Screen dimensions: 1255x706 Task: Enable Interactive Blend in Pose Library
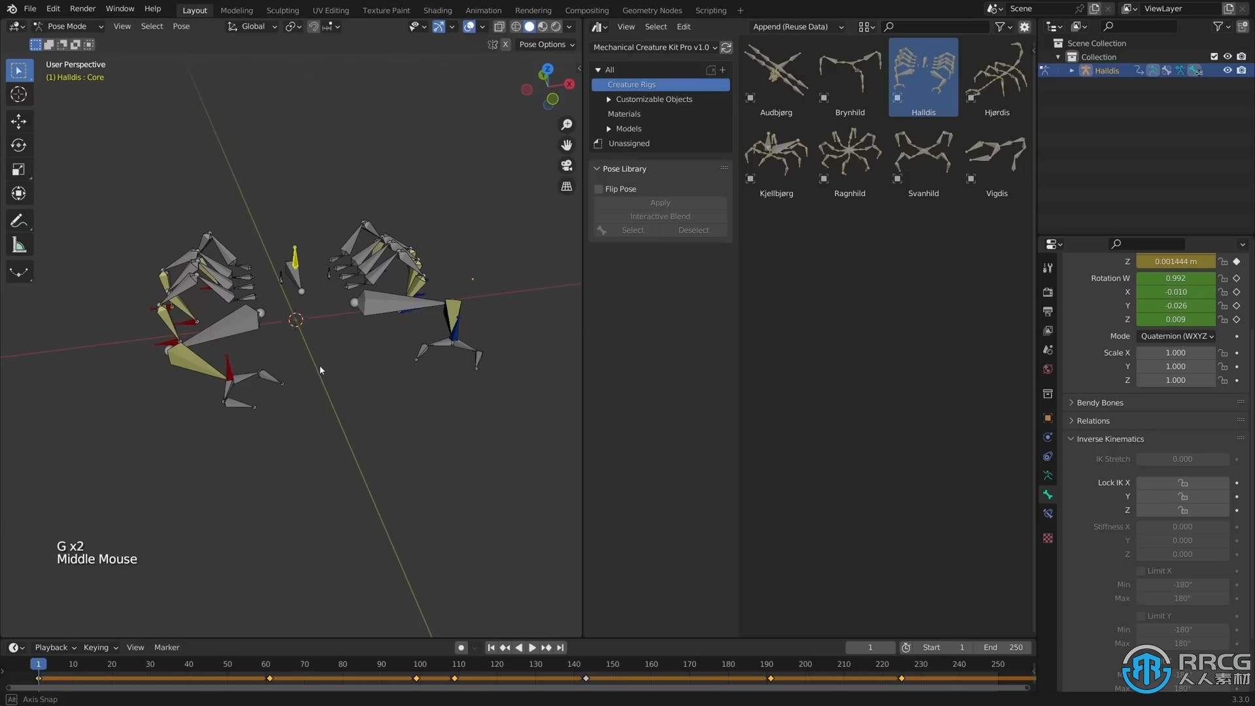(660, 216)
